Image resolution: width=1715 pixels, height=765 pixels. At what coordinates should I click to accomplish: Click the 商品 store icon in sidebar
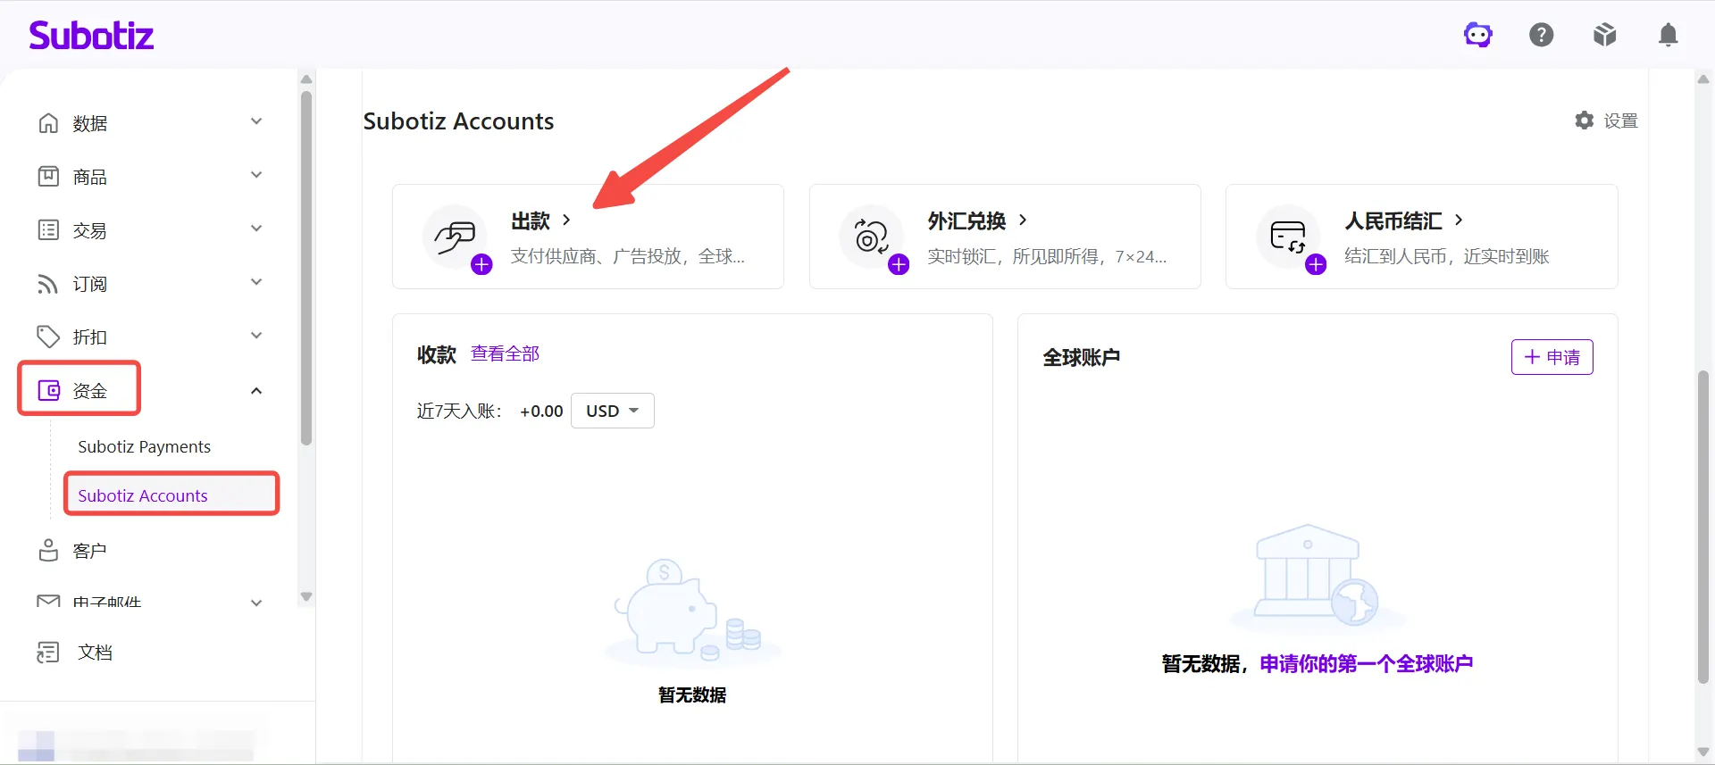[x=48, y=177]
